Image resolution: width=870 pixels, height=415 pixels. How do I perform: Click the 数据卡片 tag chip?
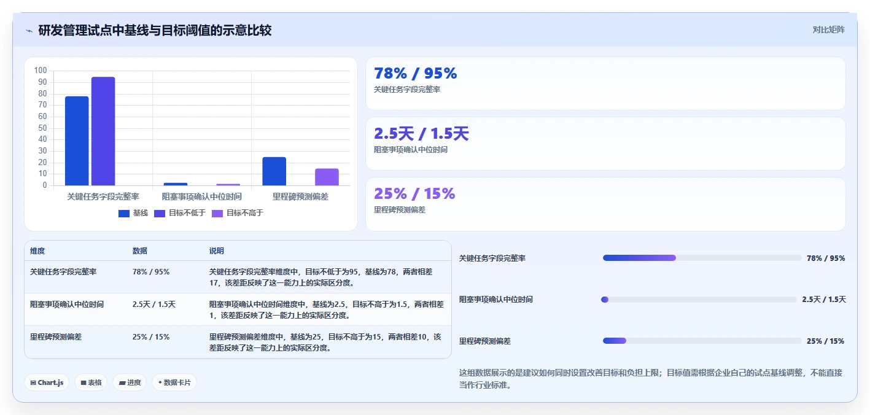[174, 382]
